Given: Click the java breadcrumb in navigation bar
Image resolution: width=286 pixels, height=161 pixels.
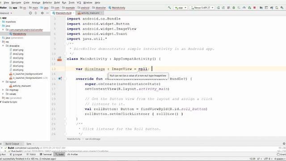Looking at the screenshot, I should pyautogui.click(x=45, y=8).
